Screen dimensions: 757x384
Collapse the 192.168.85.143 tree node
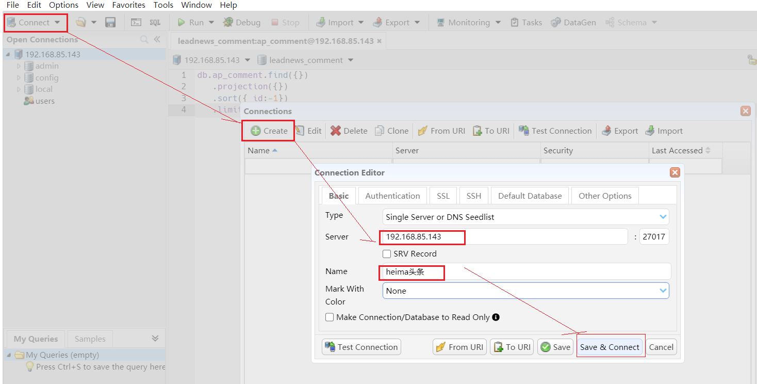(x=8, y=55)
